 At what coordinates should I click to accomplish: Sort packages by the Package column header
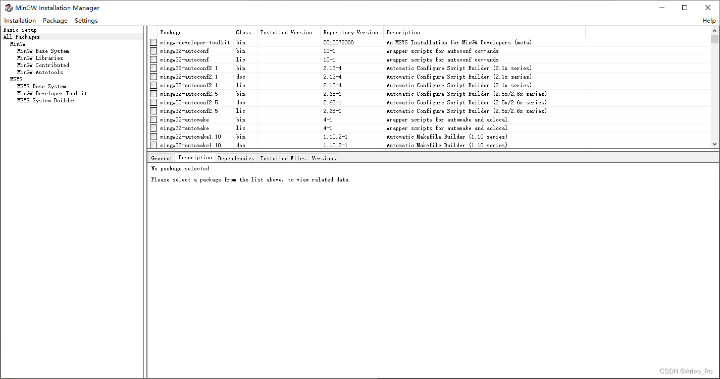[171, 32]
